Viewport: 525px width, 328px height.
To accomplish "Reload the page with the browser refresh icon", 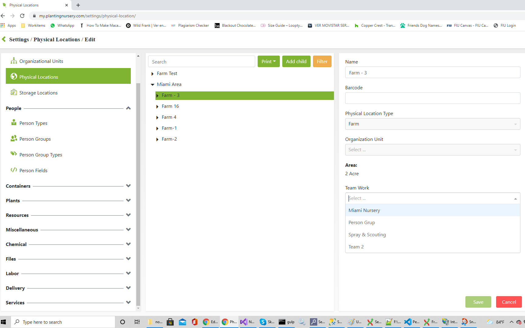I will [x=22, y=16].
